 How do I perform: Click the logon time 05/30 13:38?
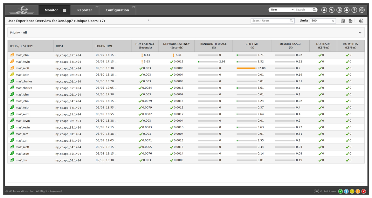107,121
